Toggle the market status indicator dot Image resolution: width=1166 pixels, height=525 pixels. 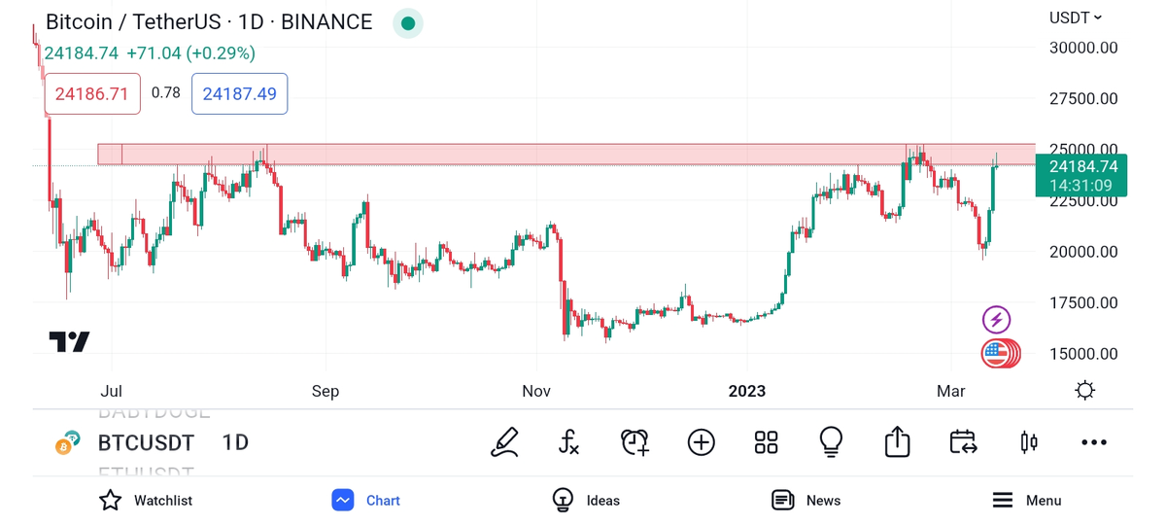pos(408,23)
